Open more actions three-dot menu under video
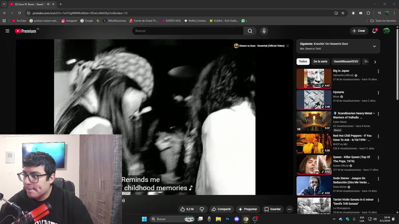The height and width of the screenshot is (224, 399). pos(289,209)
